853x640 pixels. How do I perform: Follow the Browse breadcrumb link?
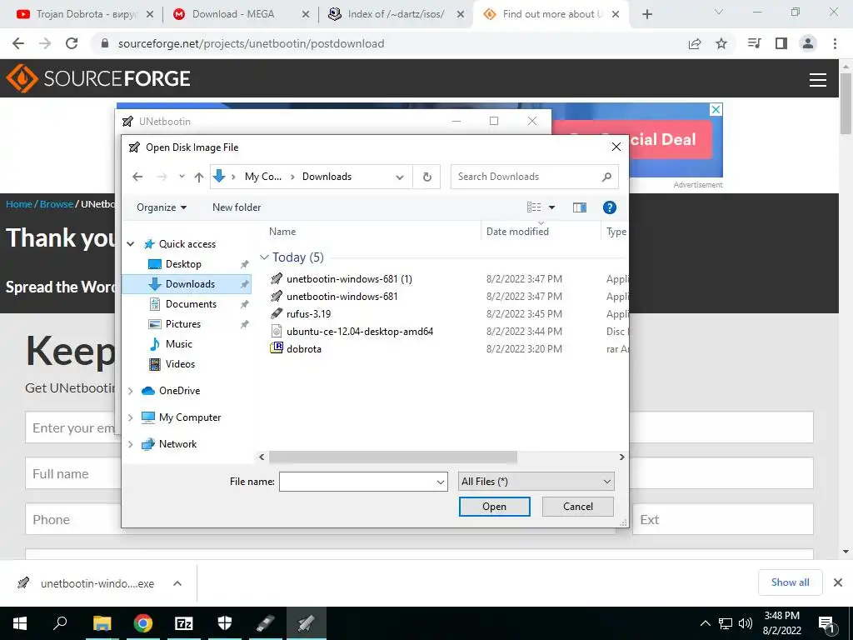click(x=57, y=204)
